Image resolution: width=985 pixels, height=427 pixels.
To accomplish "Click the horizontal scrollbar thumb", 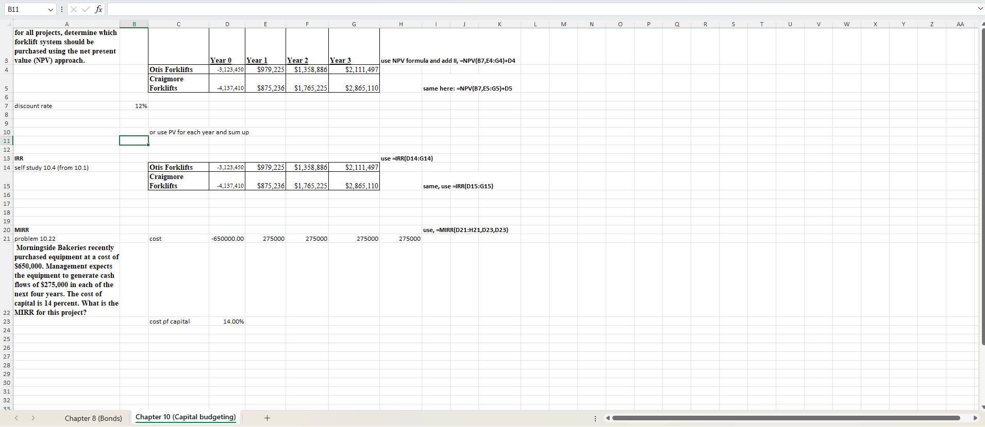I will [786, 418].
